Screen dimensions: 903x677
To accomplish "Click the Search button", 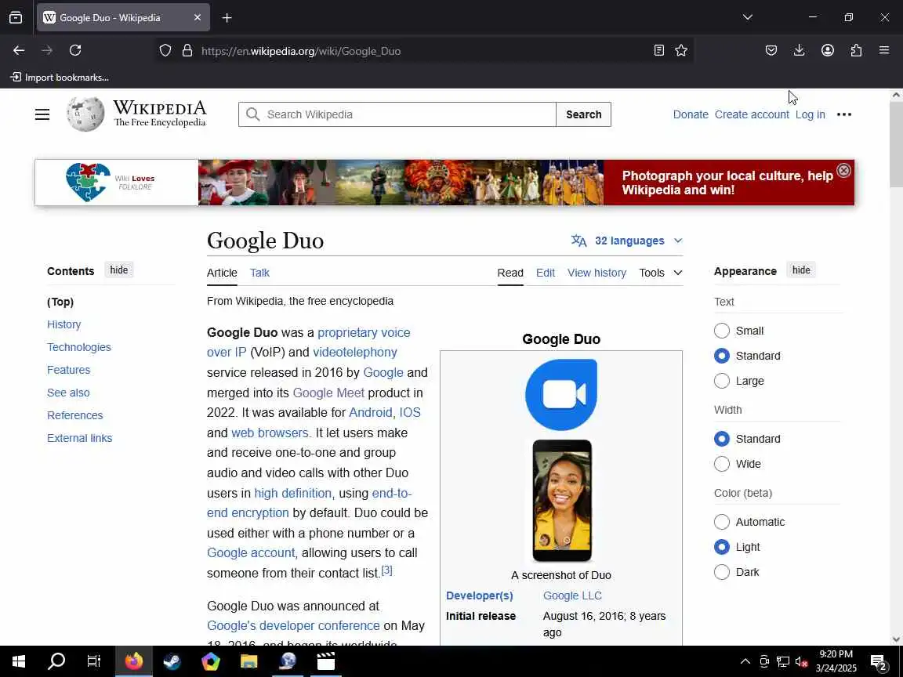I will coord(583,114).
